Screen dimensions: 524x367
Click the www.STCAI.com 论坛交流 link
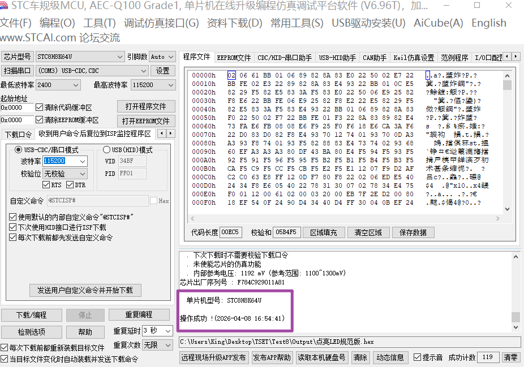click(60, 37)
